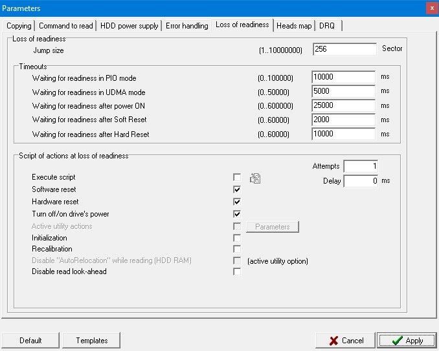Click the "Jump size" label
The height and width of the screenshot is (351, 439).
(49, 50)
